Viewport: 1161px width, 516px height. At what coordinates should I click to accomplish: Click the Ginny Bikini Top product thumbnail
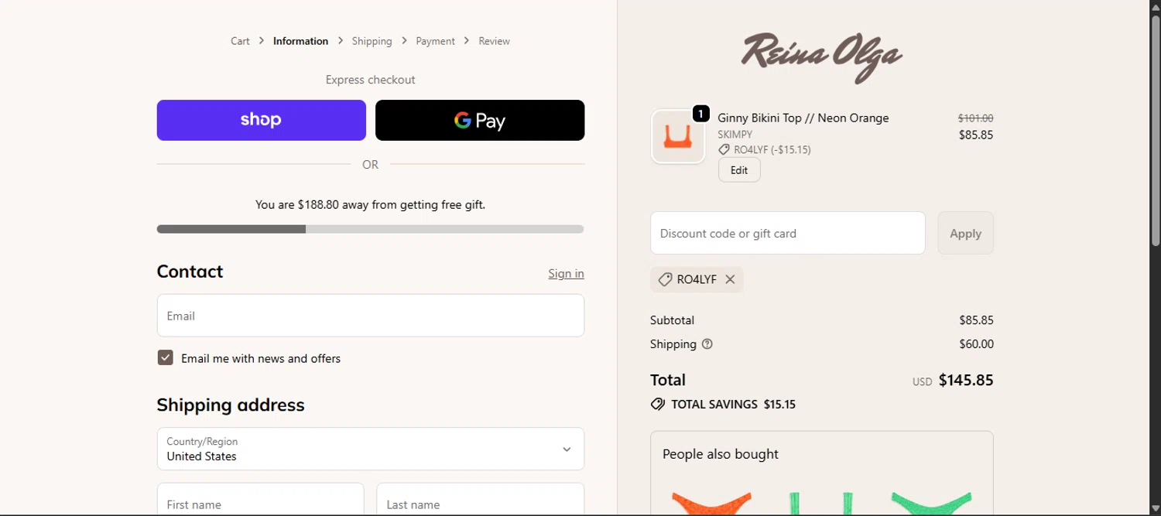[x=678, y=137]
